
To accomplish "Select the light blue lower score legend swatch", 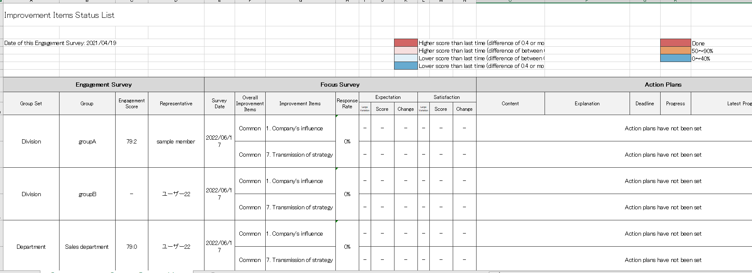I will click(406, 58).
